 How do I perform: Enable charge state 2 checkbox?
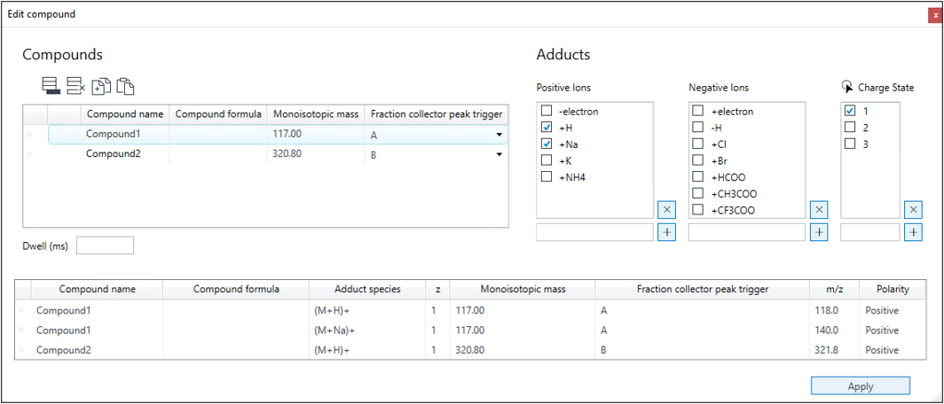click(849, 128)
